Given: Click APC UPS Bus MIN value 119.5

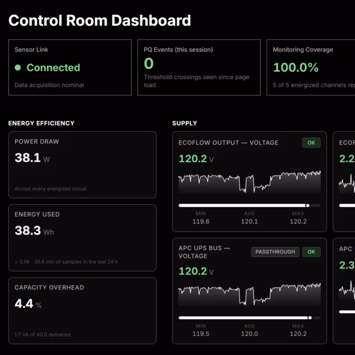Looking at the screenshot, I should [201, 334].
